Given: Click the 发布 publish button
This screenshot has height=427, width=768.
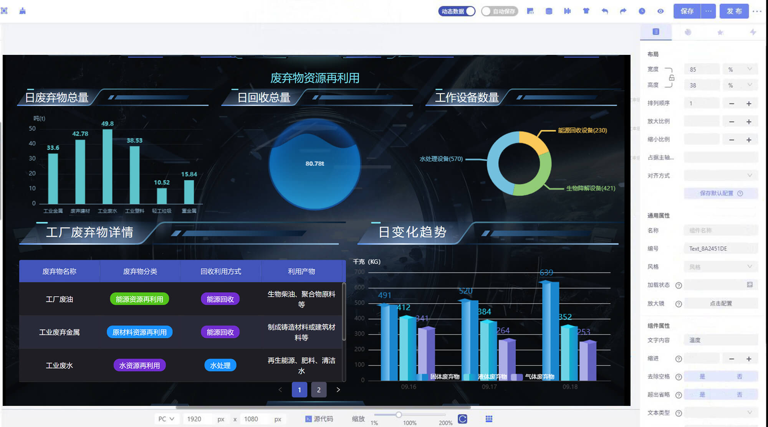Looking at the screenshot, I should [x=734, y=11].
